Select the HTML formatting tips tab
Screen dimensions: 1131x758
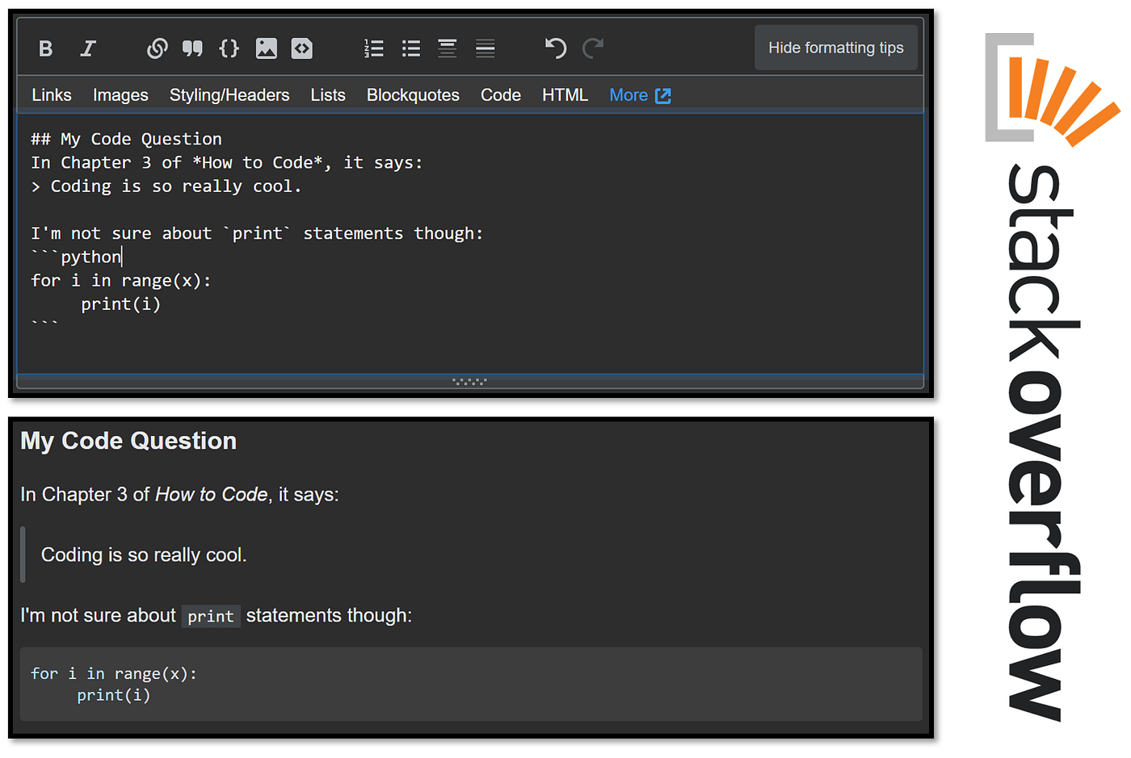click(565, 94)
